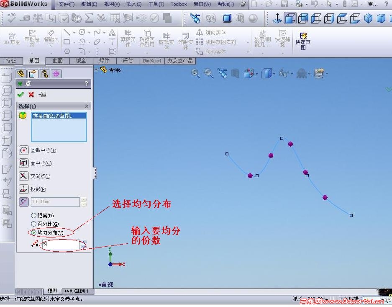Open the 文件(F) menu

[x=67, y=4]
